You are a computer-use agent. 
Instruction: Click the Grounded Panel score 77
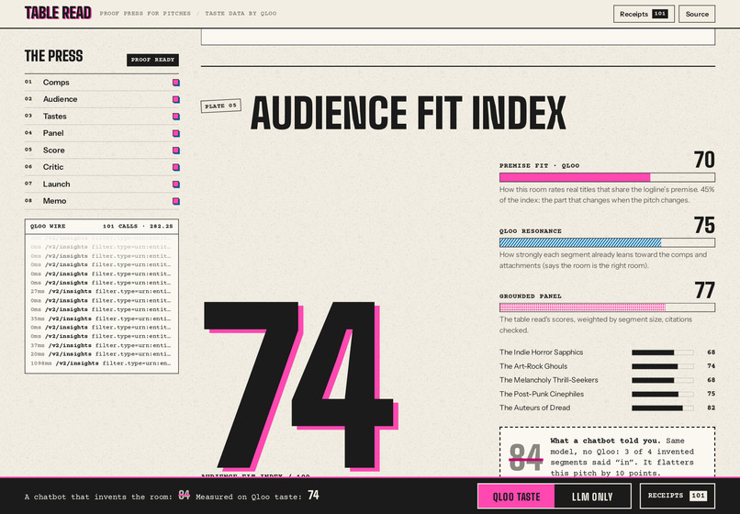[704, 290]
